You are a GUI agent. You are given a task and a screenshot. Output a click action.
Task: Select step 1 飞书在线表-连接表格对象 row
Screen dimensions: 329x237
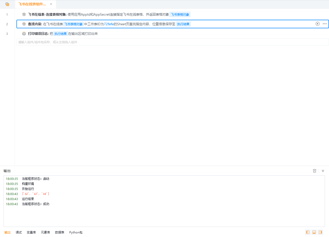[173, 14]
